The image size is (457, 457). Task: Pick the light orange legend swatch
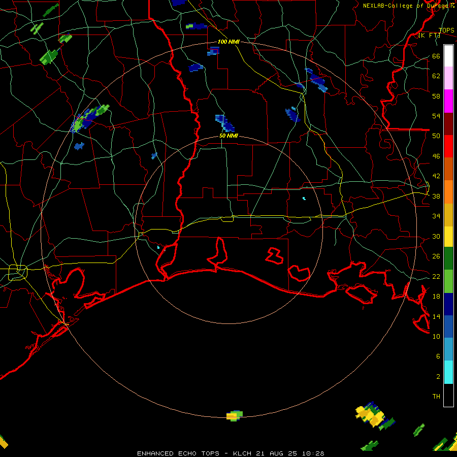click(x=448, y=192)
